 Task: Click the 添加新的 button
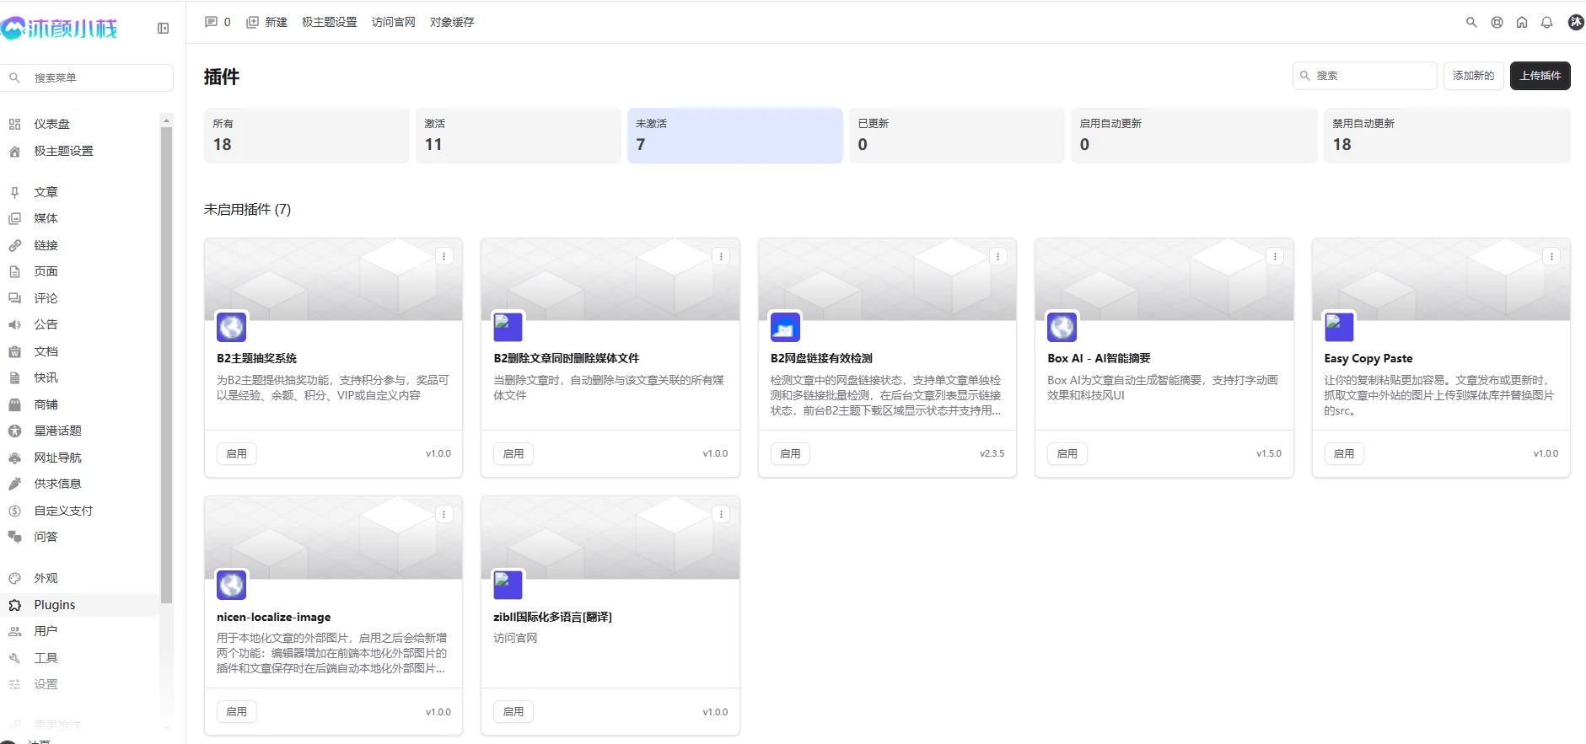1473,76
